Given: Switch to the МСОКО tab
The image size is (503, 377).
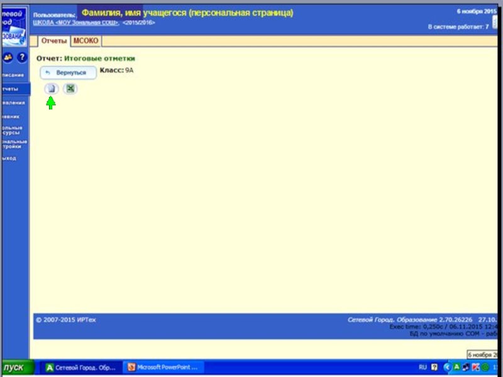Looking at the screenshot, I should (x=86, y=41).
